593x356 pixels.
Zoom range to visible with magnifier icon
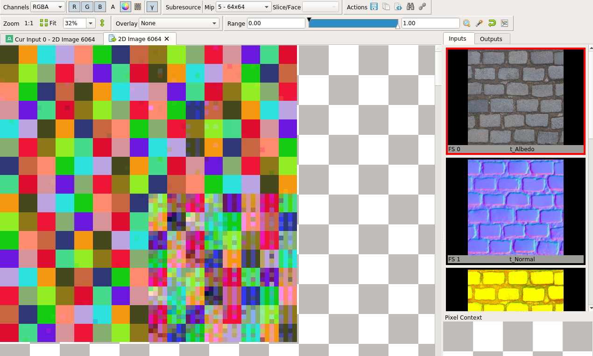click(466, 23)
